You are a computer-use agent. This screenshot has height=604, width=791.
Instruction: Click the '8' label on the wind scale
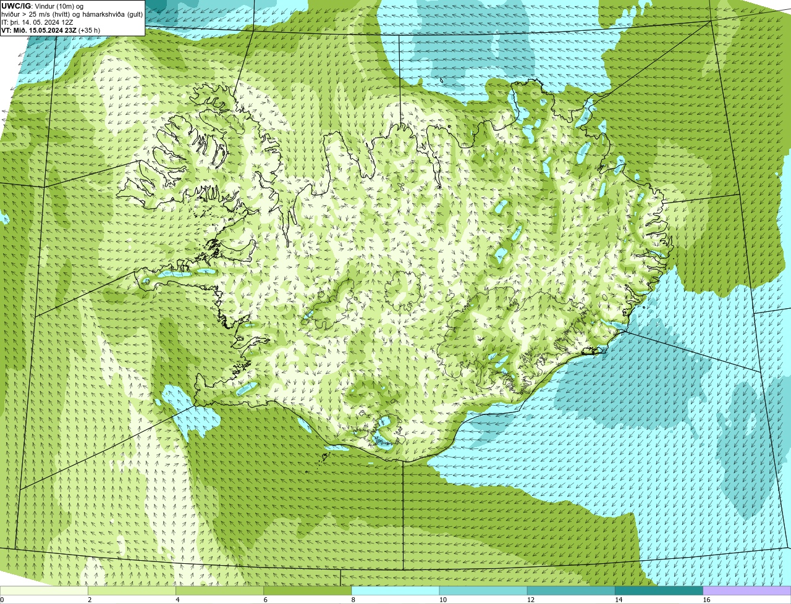353,600
